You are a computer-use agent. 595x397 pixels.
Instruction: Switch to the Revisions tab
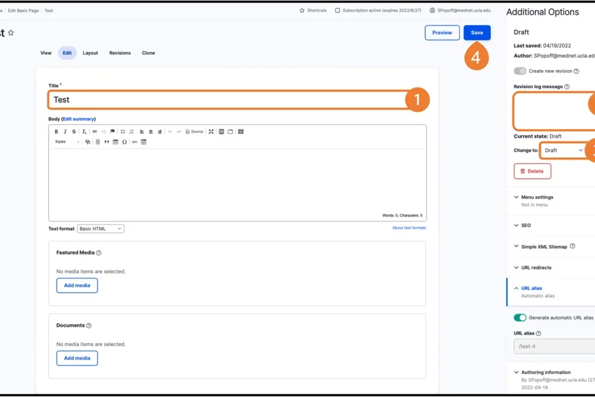pos(120,53)
